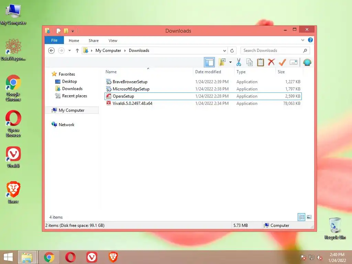This screenshot has width=352, height=264.
Task: Open Customize Quick Access Toolbar dropdown
Action: coord(73,31)
